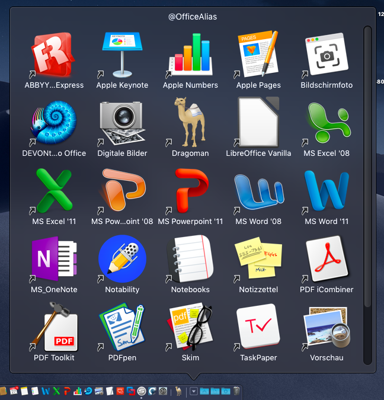Open Reminders list icon in the Dock
This screenshot has height=400, width=384.
coord(35,391)
